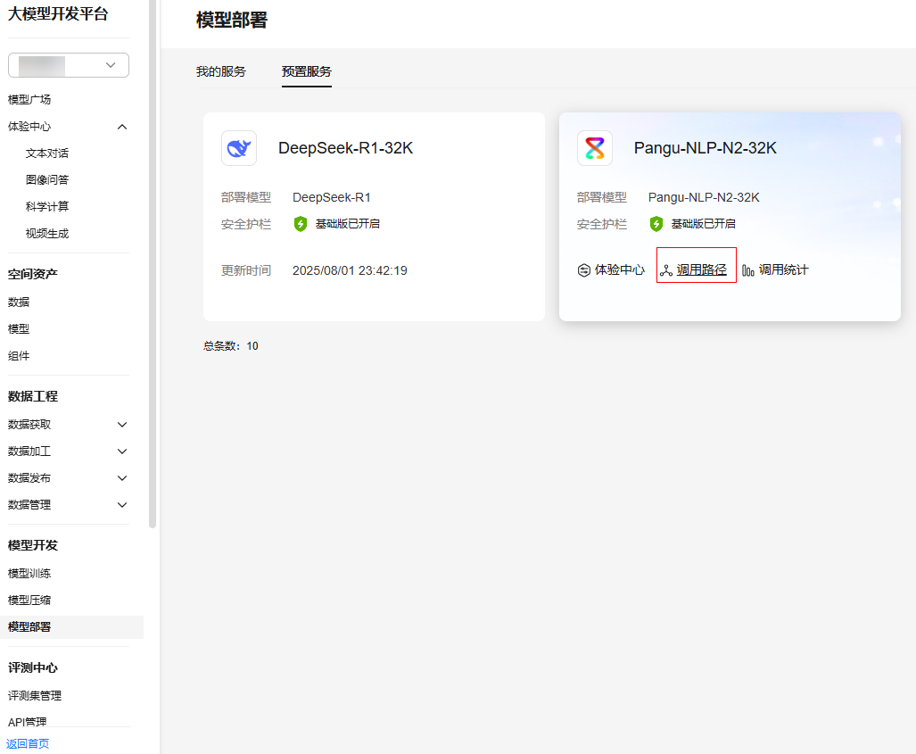
Task: Open the 图像问答 menu item
Action: [x=46, y=180]
